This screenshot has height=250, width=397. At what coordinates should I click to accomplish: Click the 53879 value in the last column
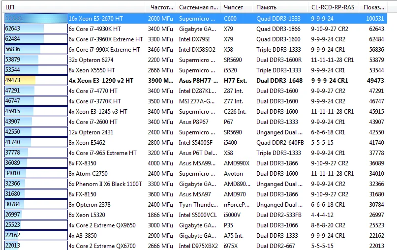[x=376, y=60]
